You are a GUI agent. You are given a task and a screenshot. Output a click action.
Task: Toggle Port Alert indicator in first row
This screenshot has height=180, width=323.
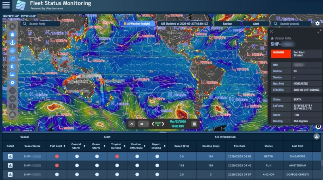coord(57,156)
